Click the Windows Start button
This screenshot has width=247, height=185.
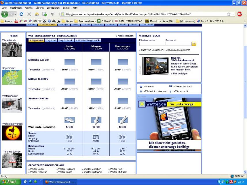tap(10, 182)
